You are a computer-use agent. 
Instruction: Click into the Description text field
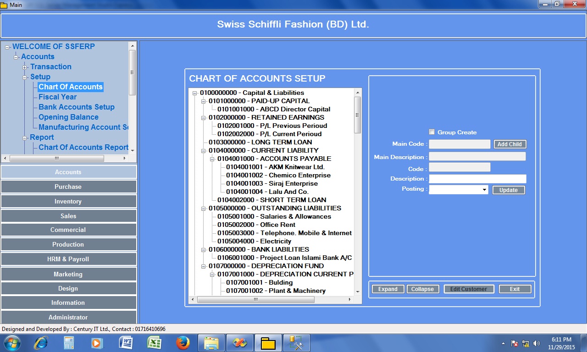coord(477,179)
